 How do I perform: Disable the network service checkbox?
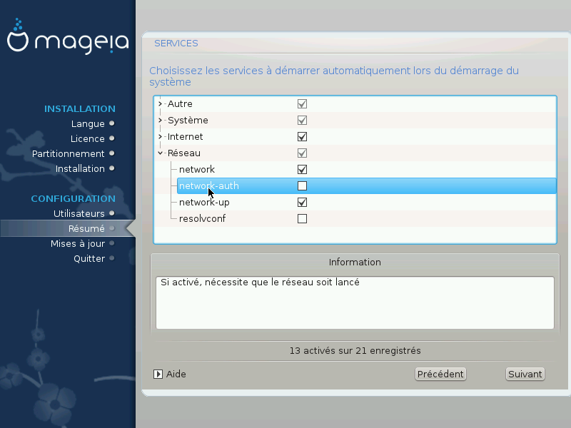(x=302, y=170)
